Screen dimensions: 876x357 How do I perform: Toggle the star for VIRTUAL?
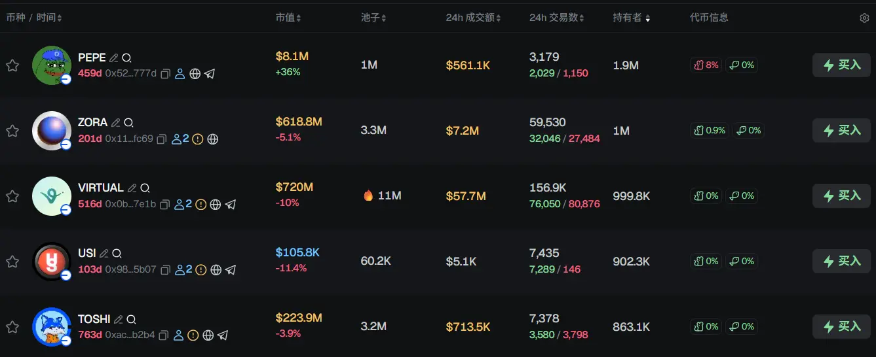[12, 196]
